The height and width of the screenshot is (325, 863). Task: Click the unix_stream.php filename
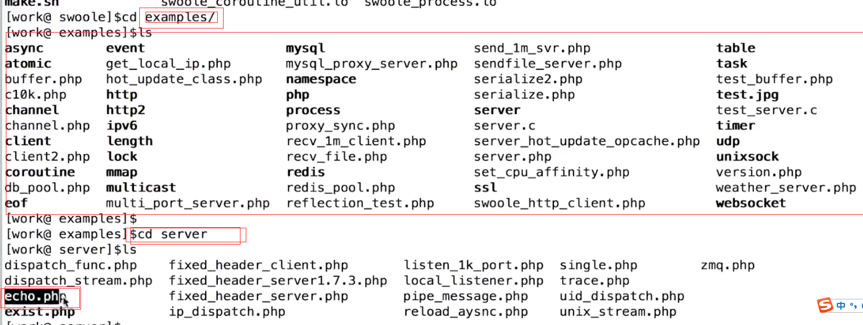(618, 312)
